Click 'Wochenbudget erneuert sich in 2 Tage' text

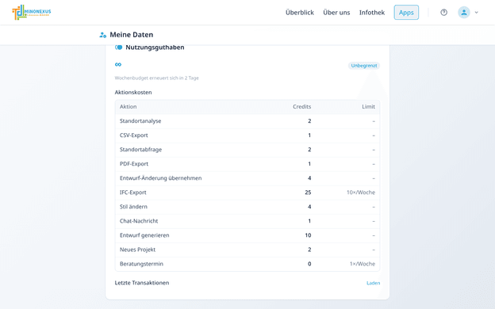click(156, 78)
